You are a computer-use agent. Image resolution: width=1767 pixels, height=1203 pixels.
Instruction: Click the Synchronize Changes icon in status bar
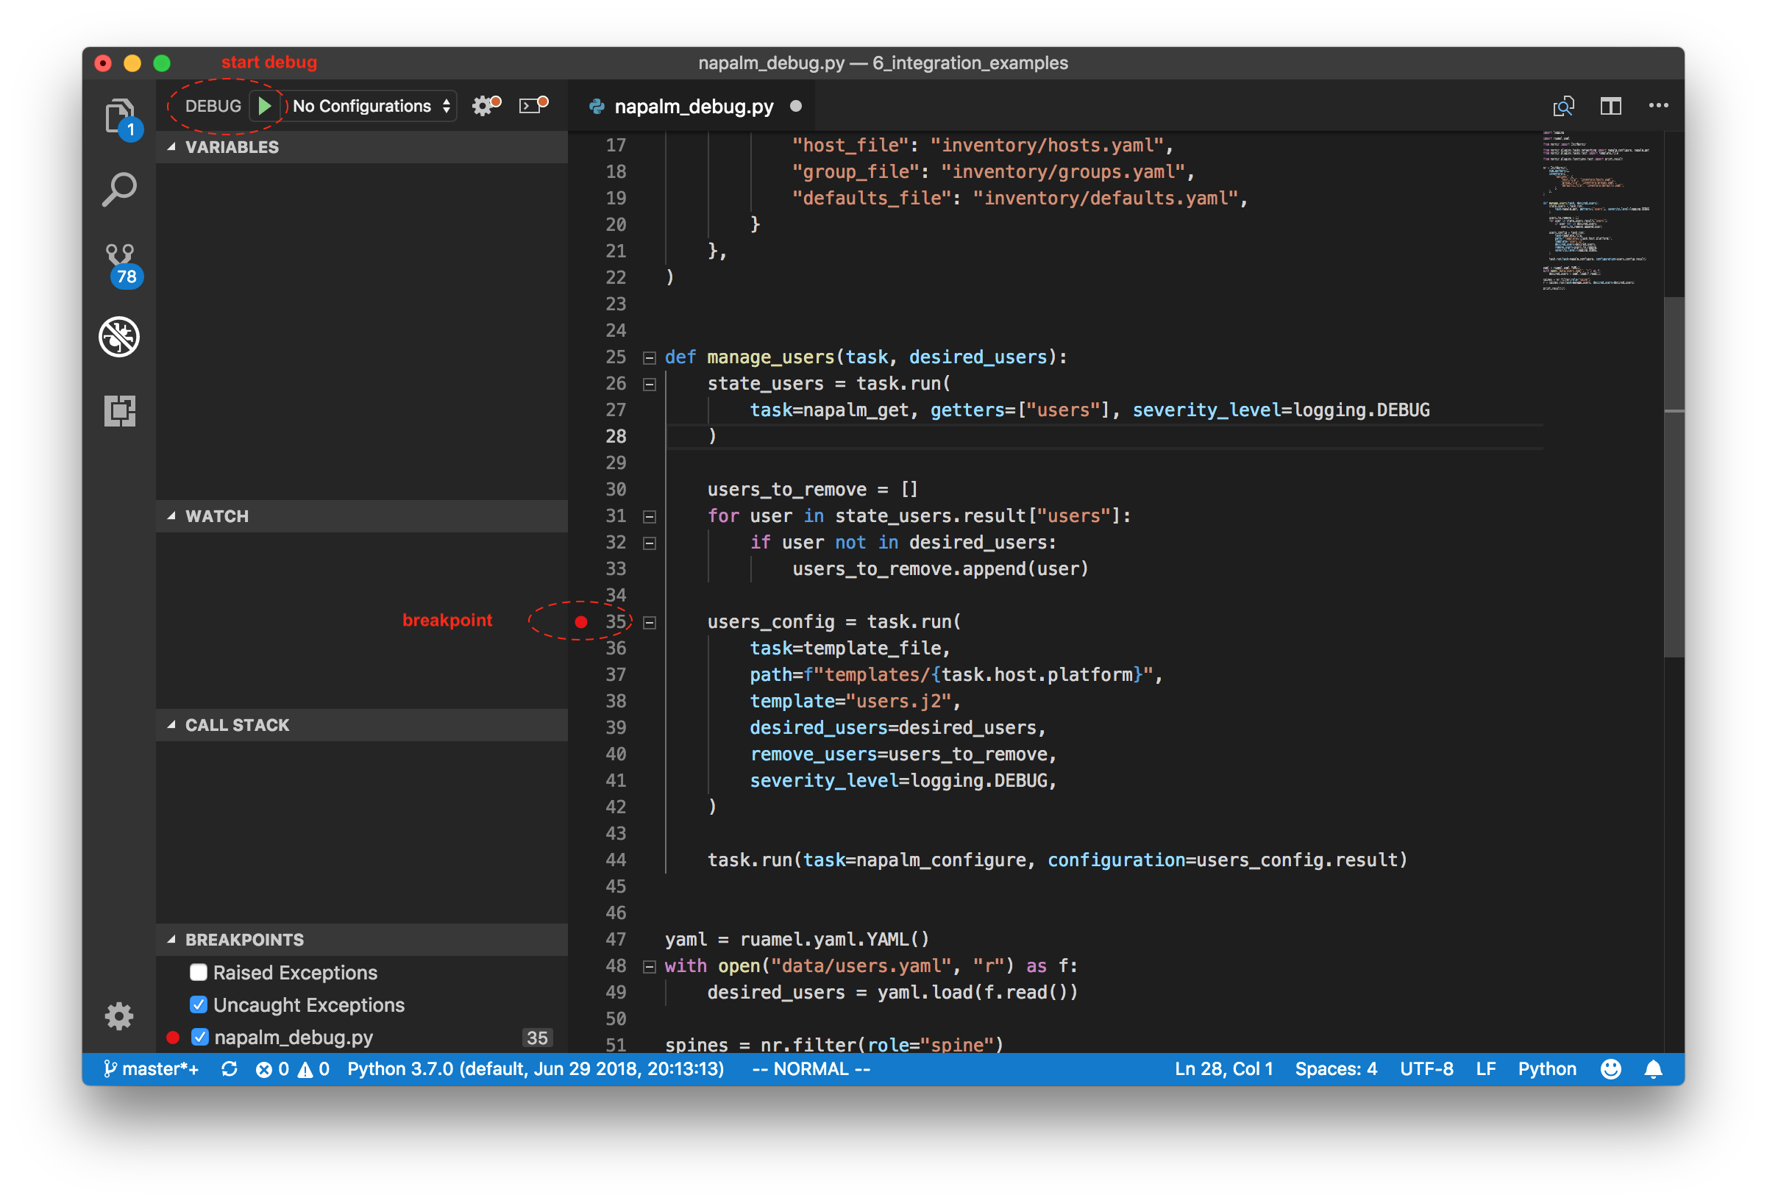(229, 1068)
